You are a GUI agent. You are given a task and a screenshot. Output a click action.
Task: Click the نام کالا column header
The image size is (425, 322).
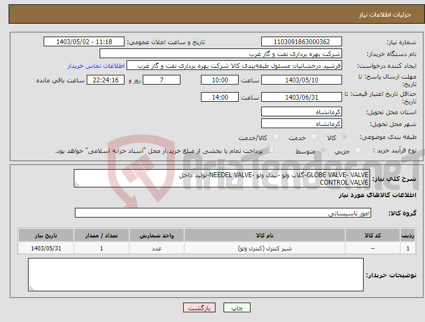tap(264, 235)
